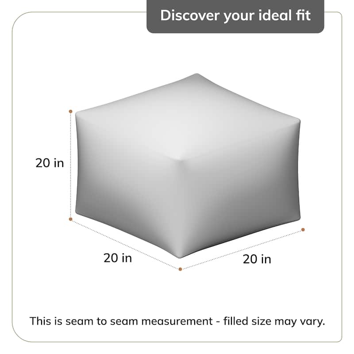Select the "20 in" label under the right edge

click(257, 259)
